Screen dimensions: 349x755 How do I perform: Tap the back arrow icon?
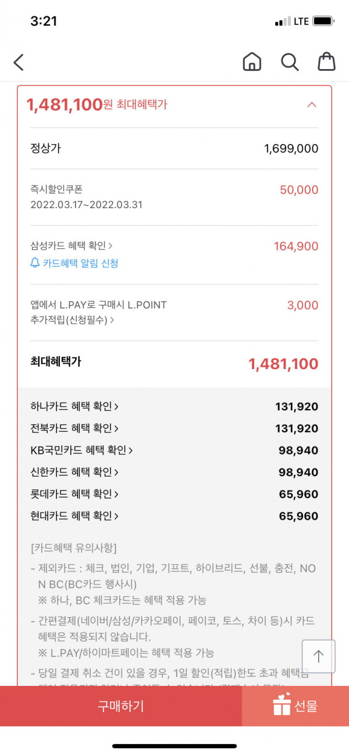tap(19, 62)
